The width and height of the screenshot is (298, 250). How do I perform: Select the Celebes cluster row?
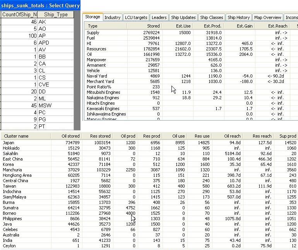149,229
